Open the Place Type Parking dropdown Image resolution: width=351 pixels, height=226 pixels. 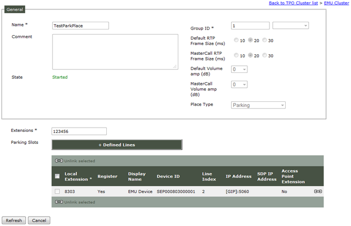[258, 105]
